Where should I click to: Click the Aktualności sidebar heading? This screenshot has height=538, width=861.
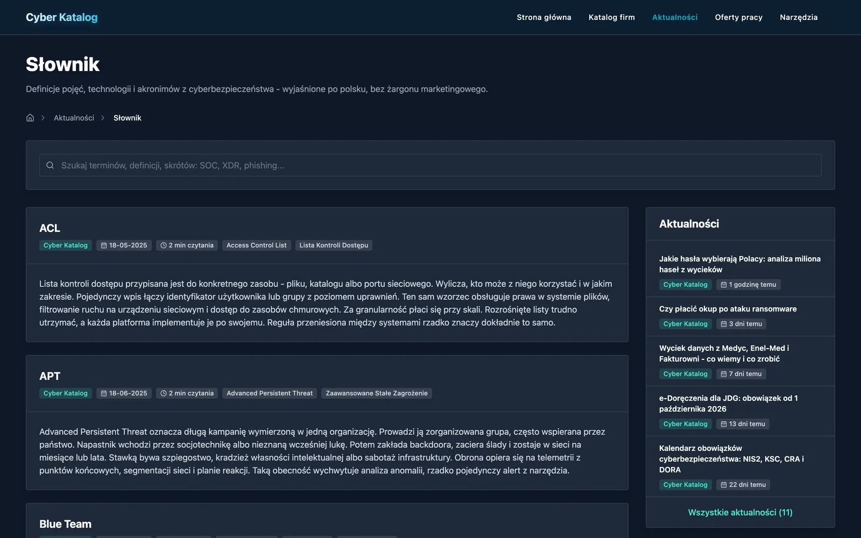point(689,224)
